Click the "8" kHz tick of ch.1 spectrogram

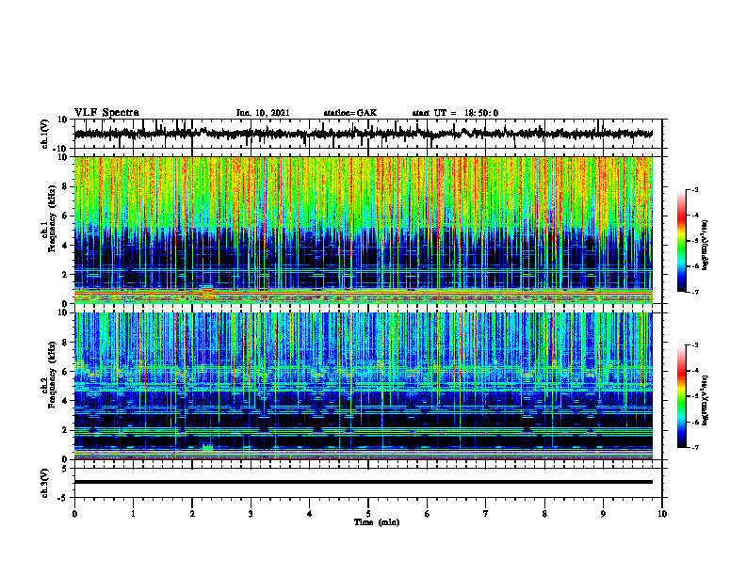(66, 186)
